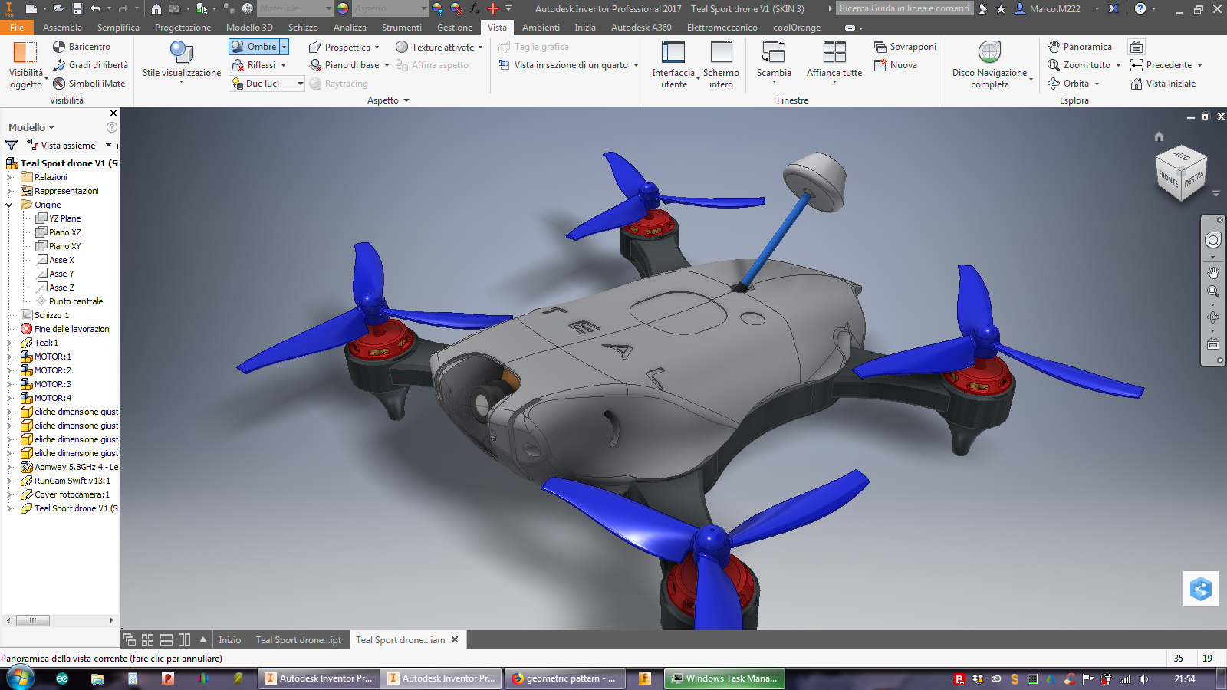Open the File menu
Image resolution: width=1227 pixels, height=690 pixels.
tap(17, 28)
